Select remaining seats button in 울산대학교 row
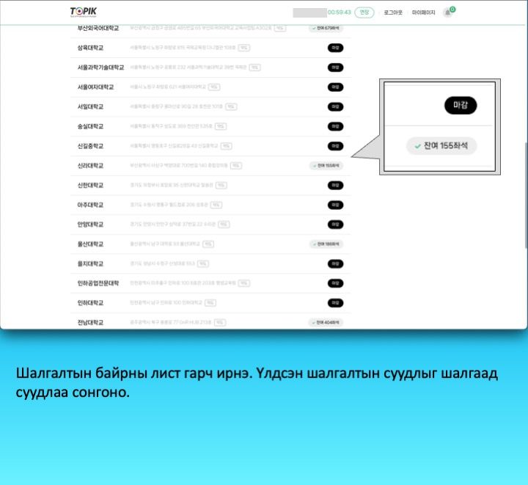 tap(326, 244)
